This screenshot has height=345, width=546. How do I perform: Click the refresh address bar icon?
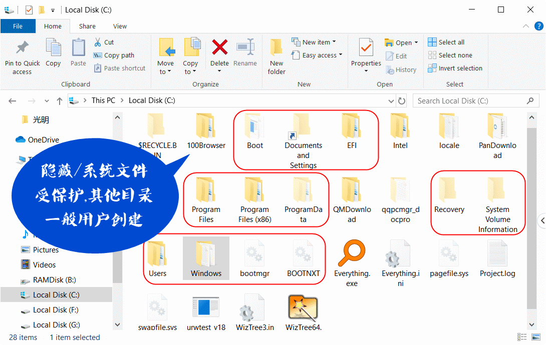pos(402,101)
